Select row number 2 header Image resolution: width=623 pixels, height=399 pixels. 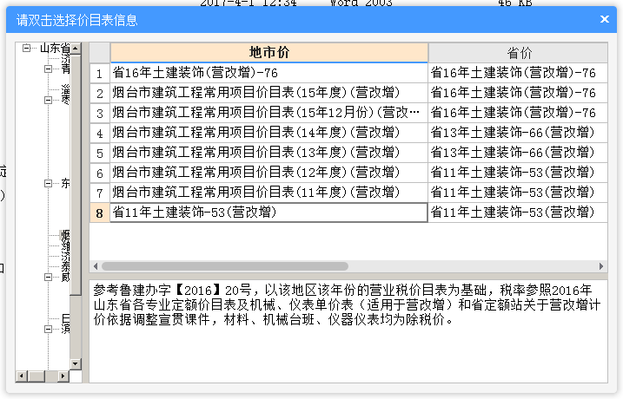click(x=100, y=93)
